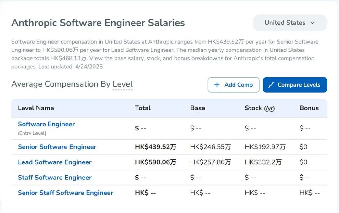Viewport: 339px width, 213px height.
Task: View the Senior Staff Software Engineer level
Action: [65, 193]
